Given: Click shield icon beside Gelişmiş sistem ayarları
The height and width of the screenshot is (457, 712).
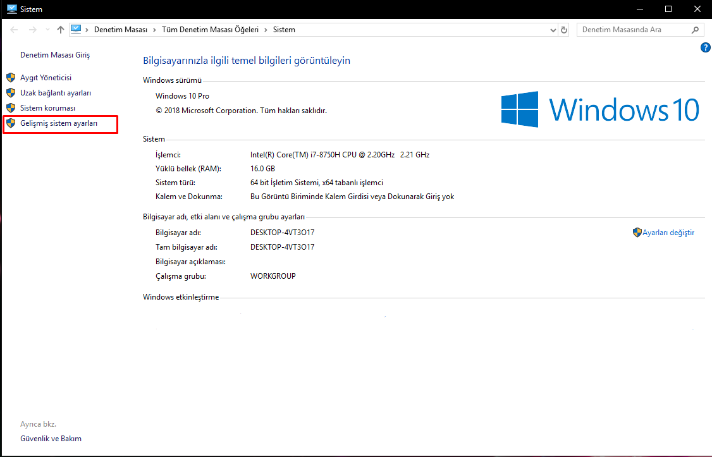Looking at the screenshot, I should pyautogui.click(x=11, y=123).
